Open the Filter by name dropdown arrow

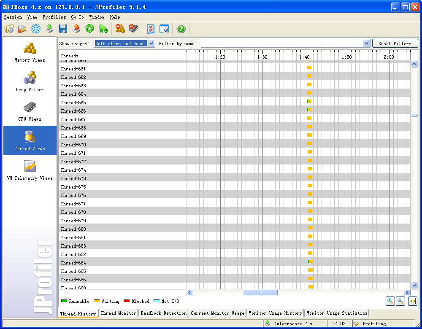pos(366,43)
